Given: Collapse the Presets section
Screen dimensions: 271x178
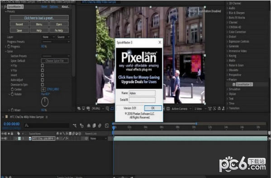Looking at the screenshot, I should point(6,12).
